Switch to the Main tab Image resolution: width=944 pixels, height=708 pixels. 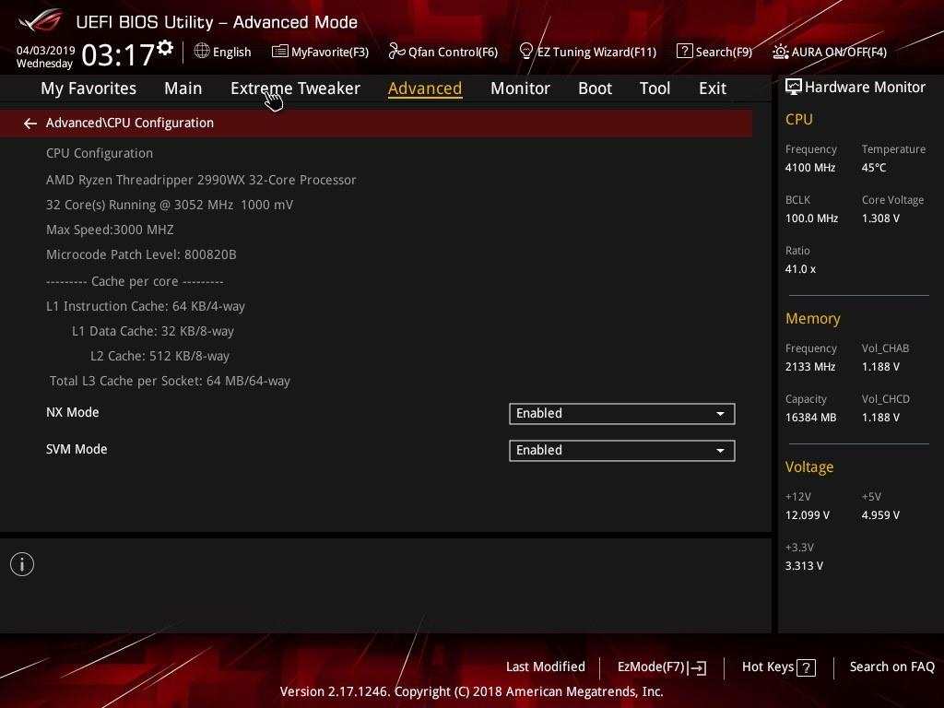183,88
